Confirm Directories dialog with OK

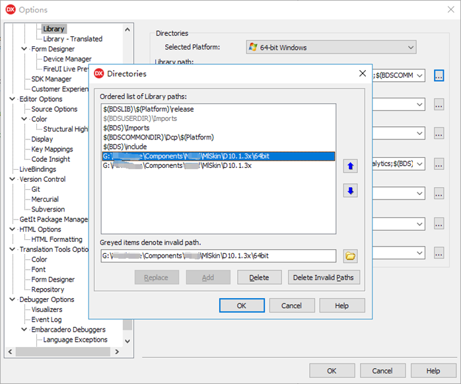tap(241, 306)
